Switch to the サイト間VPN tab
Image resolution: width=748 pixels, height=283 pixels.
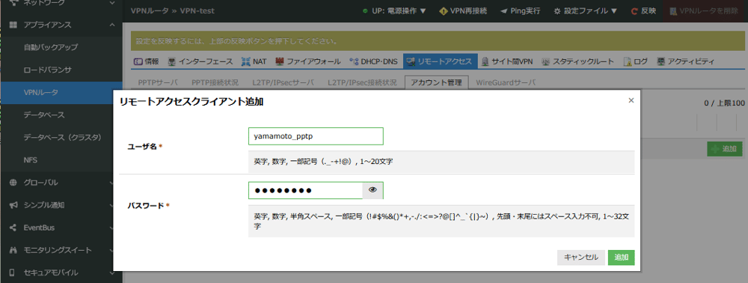(507, 61)
